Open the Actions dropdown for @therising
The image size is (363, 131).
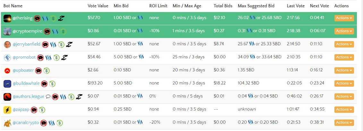click(x=344, y=18)
